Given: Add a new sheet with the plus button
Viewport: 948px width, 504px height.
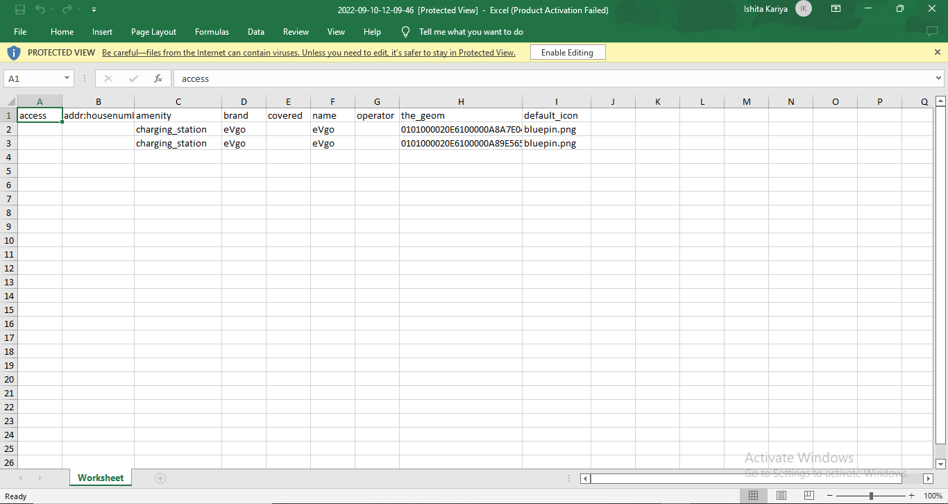Looking at the screenshot, I should pyautogui.click(x=160, y=478).
